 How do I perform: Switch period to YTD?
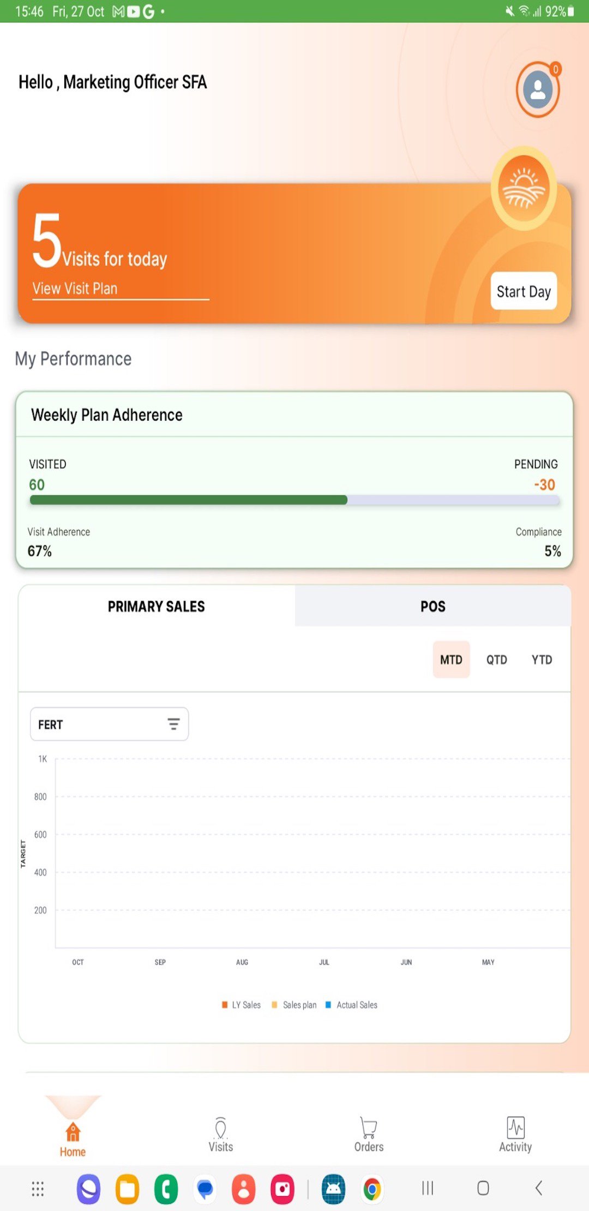point(542,660)
